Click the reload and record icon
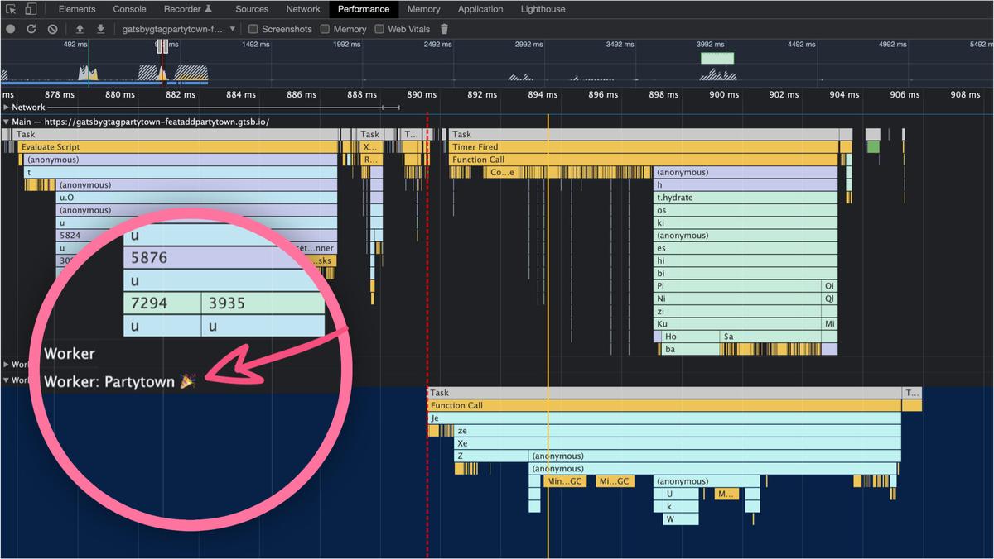This screenshot has width=994, height=559. point(31,29)
